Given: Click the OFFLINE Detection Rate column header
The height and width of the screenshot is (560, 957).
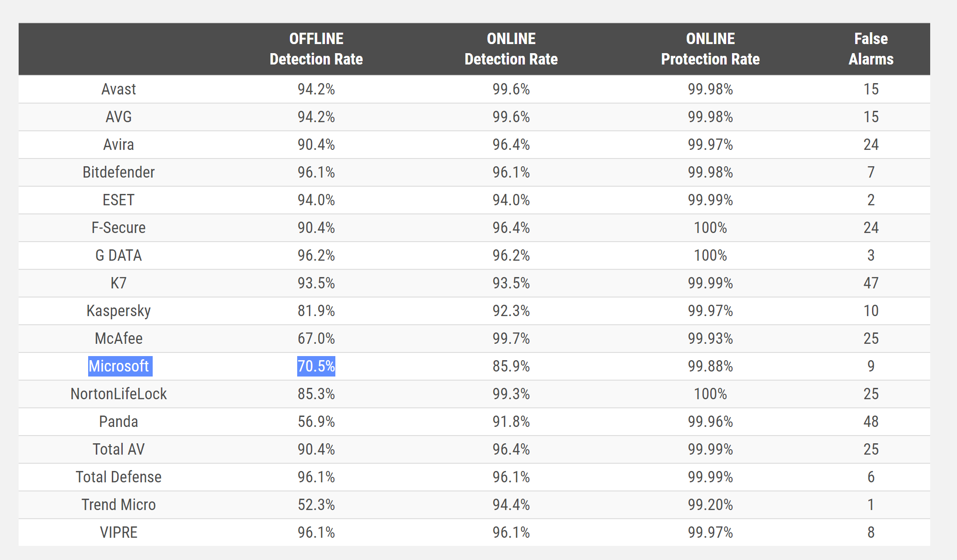Looking at the screenshot, I should [316, 49].
